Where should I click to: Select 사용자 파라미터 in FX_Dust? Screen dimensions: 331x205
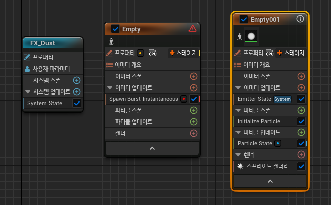point(53,69)
